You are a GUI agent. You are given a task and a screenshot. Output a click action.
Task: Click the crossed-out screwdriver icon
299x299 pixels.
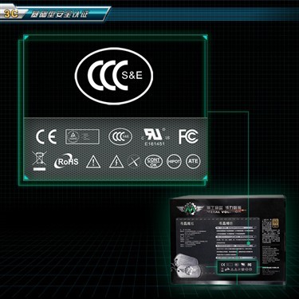pyautogui.click(x=134, y=162)
